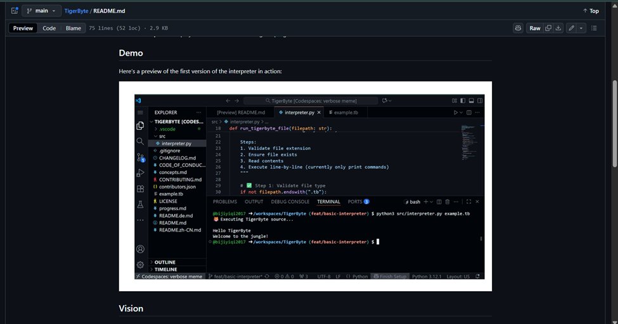Click the code minimap in demo editor
Image resolution: width=618 pixels, height=324 pixels.
coord(469,142)
